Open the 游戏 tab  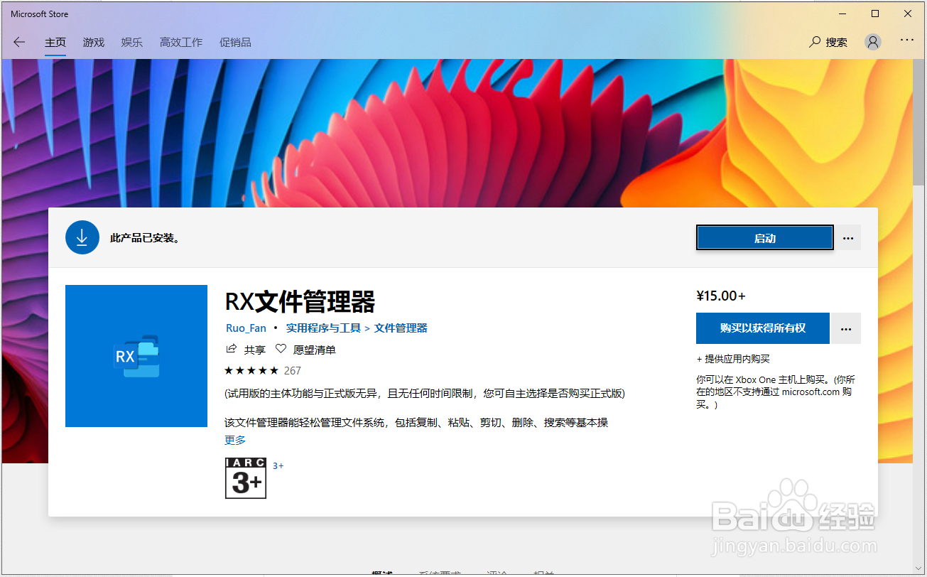pyautogui.click(x=94, y=43)
